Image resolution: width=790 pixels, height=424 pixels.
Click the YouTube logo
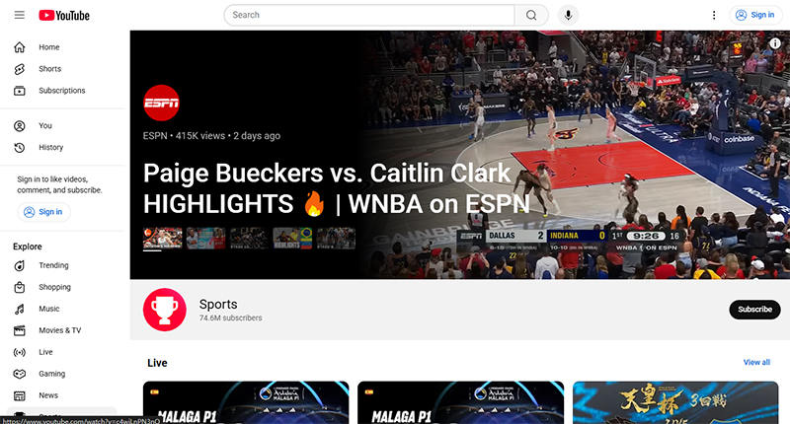(x=64, y=16)
